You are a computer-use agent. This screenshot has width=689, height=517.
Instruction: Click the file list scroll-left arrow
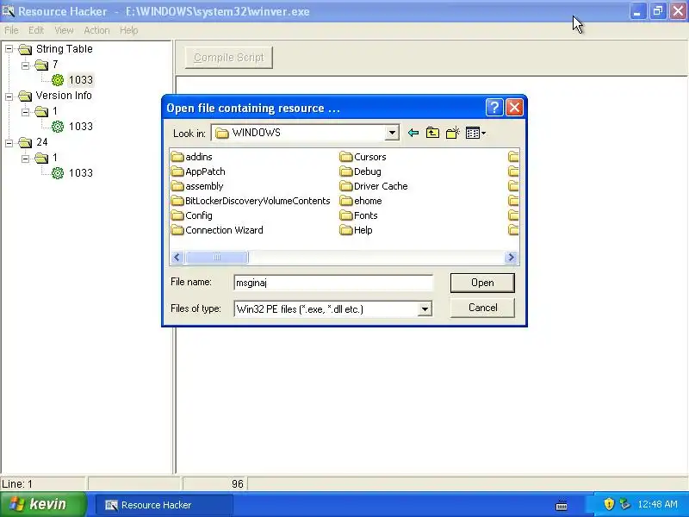(x=177, y=257)
